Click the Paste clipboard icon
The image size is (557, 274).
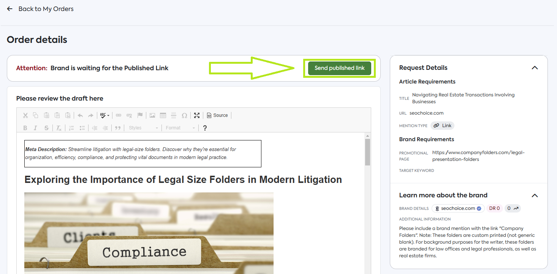coord(46,115)
